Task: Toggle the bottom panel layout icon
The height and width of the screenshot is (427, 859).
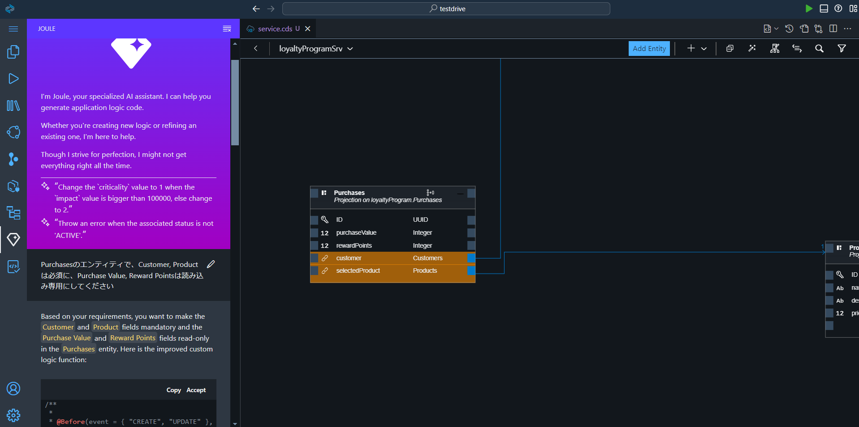Action: 824,8
